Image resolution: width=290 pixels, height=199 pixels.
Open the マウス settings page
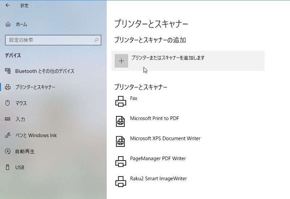tap(21, 103)
